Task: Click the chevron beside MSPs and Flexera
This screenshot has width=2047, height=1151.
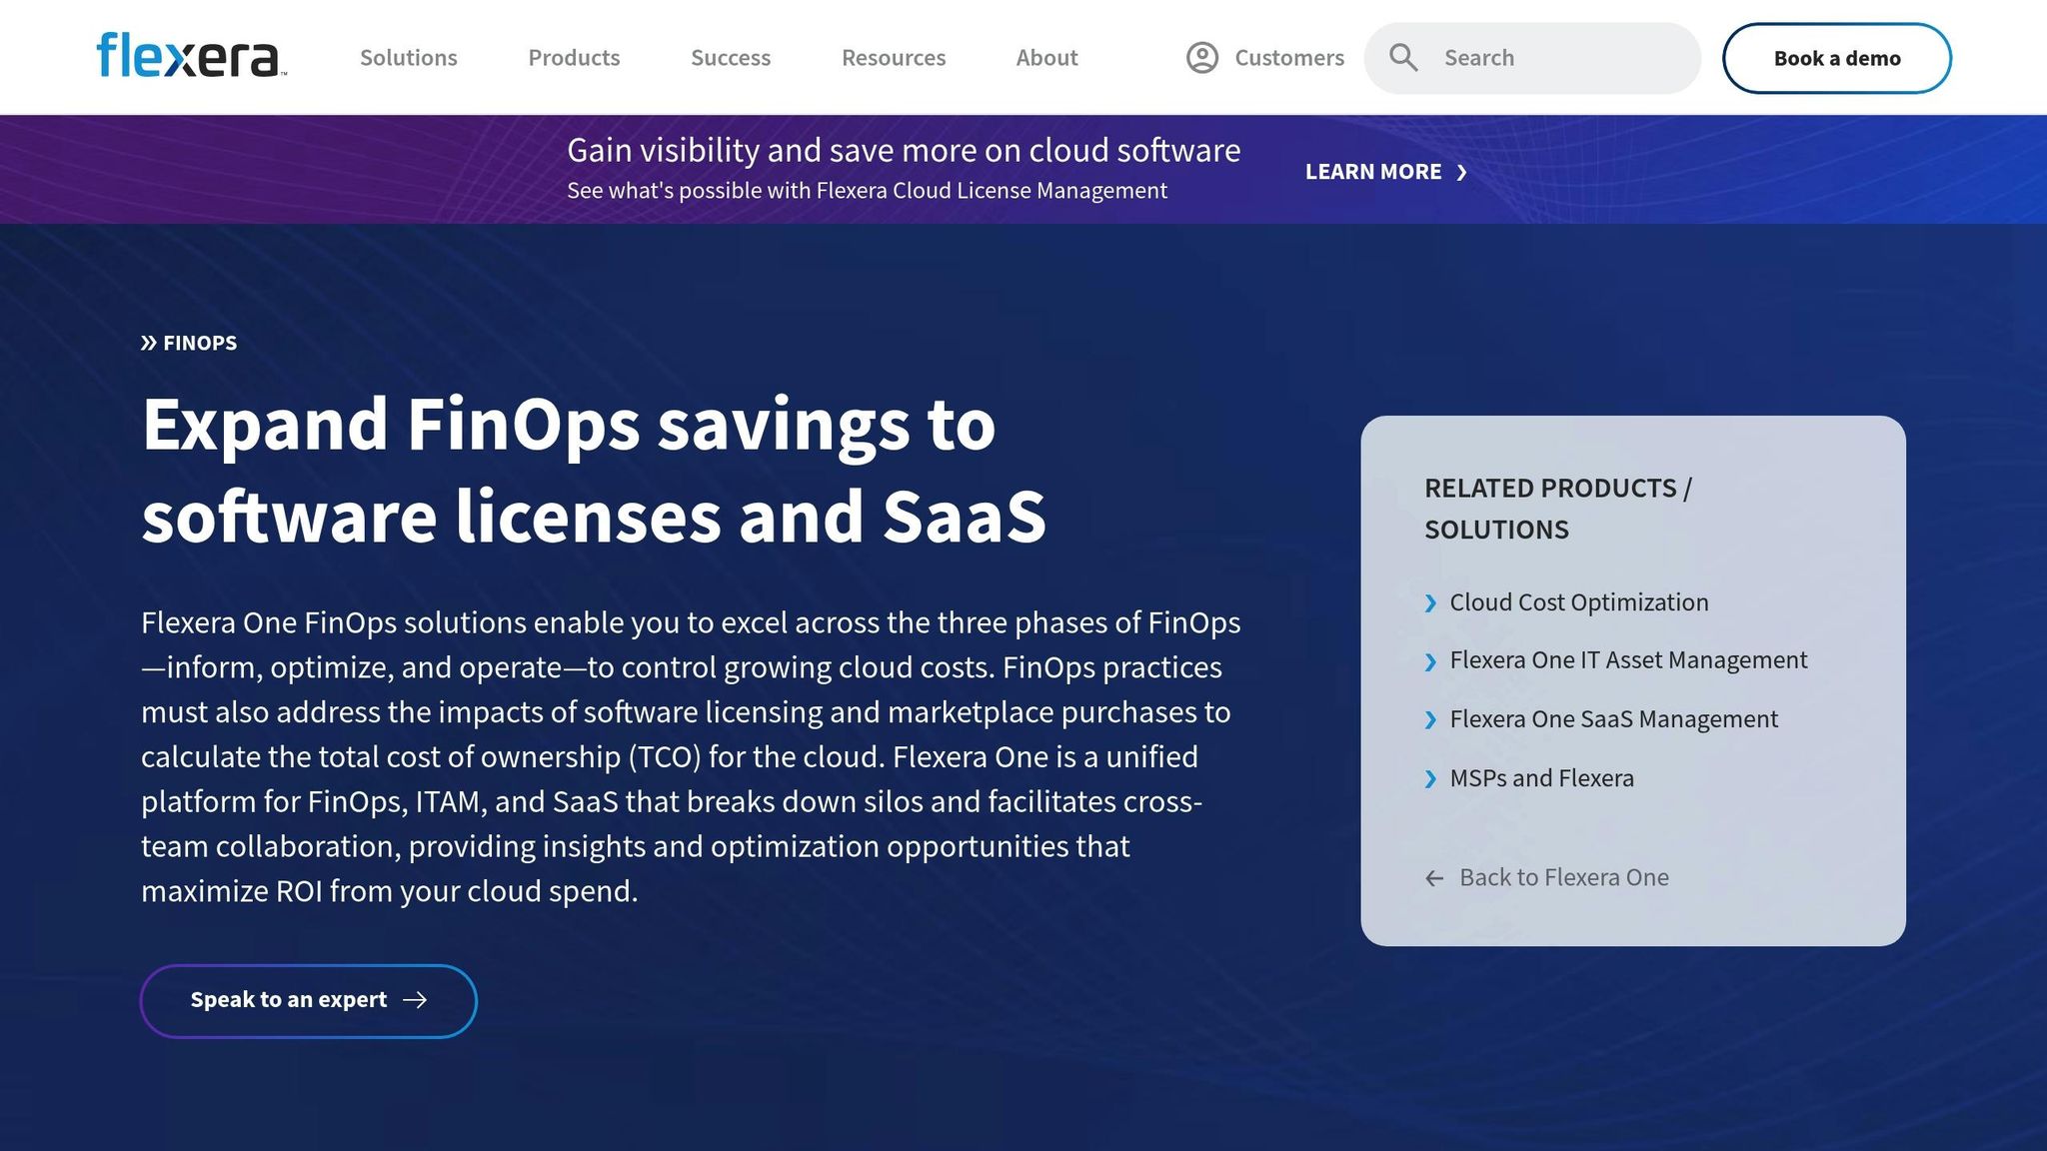Action: 1430,779
